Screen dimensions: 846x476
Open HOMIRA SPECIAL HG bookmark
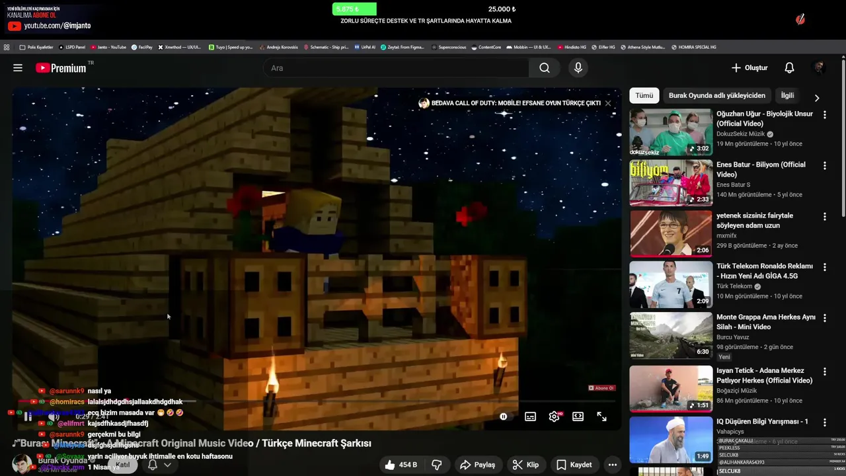tap(694, 47)
